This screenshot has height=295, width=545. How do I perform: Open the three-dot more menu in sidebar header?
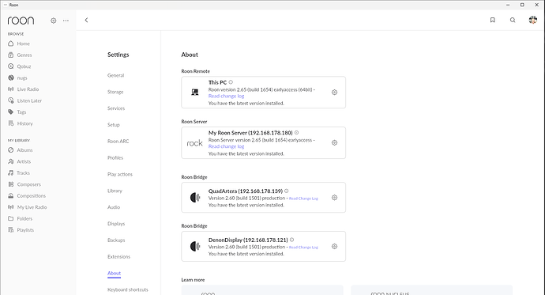coord(66,21)
